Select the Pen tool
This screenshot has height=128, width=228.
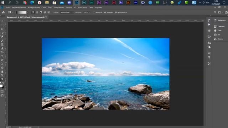pyautogui.click(x=2, y=60)
